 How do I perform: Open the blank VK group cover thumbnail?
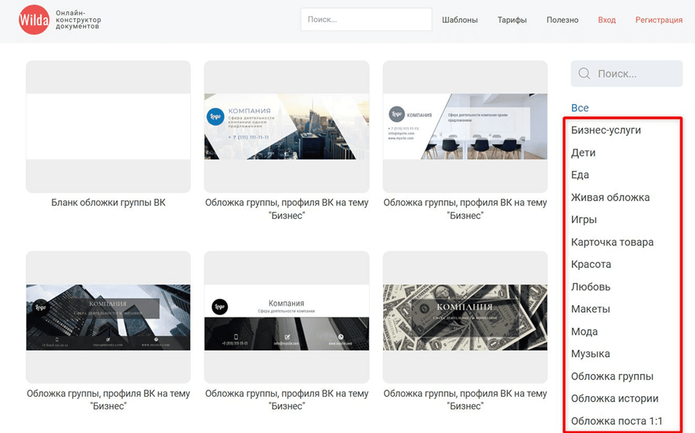(108, 126)
